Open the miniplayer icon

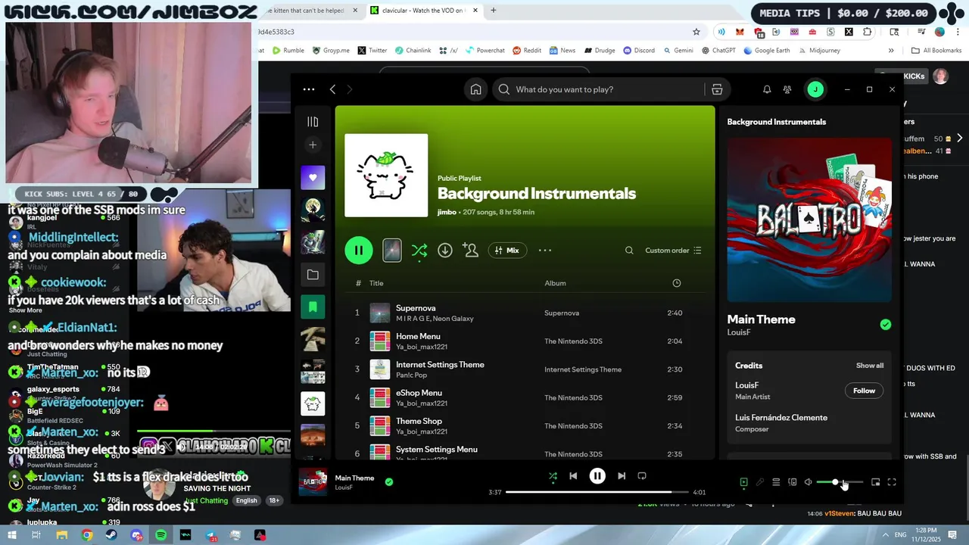pyautogui.click(x=876, y=482)
